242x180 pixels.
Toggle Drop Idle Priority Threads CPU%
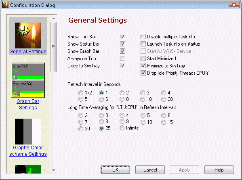click(143, 73)
